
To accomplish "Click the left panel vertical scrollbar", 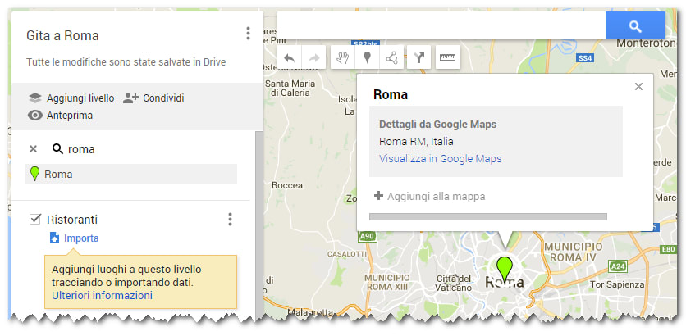I will 259,223.
